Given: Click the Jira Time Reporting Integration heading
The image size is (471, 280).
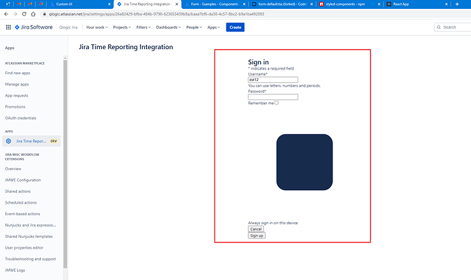Looking at the screenshot, I should pos(126,47).
